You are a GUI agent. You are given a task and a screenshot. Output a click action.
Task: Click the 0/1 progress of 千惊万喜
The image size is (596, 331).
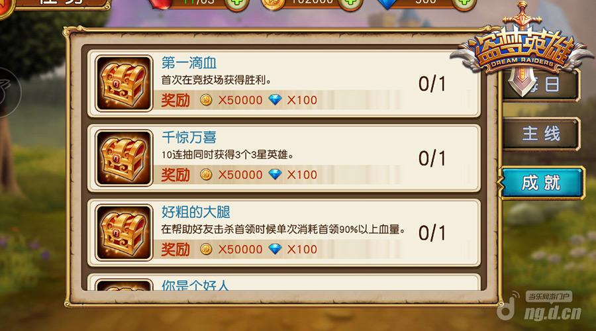click(432, 158)
